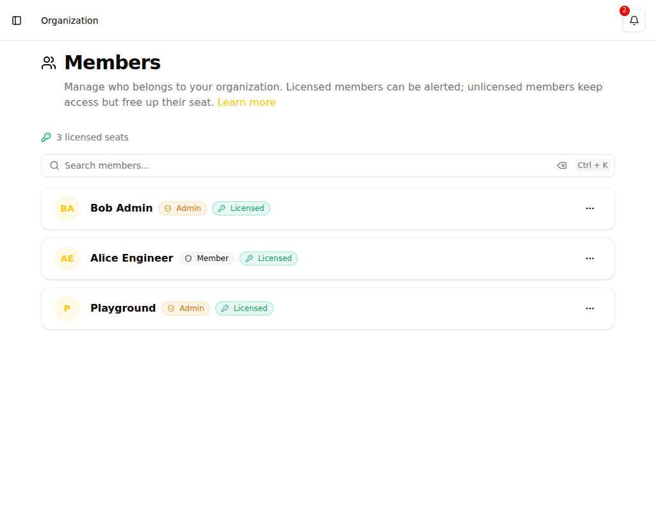Viewport: 656px width, 513px height.
Task: Clear the search with the backspace icon
Action: (x=562, y=165)
